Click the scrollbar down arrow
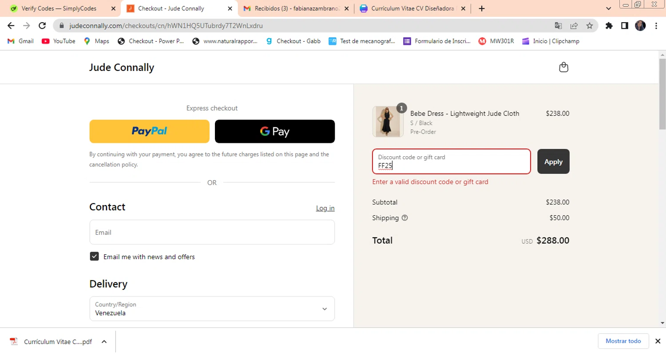This screenshot has width=666, height=355. [x=662, y=323]
